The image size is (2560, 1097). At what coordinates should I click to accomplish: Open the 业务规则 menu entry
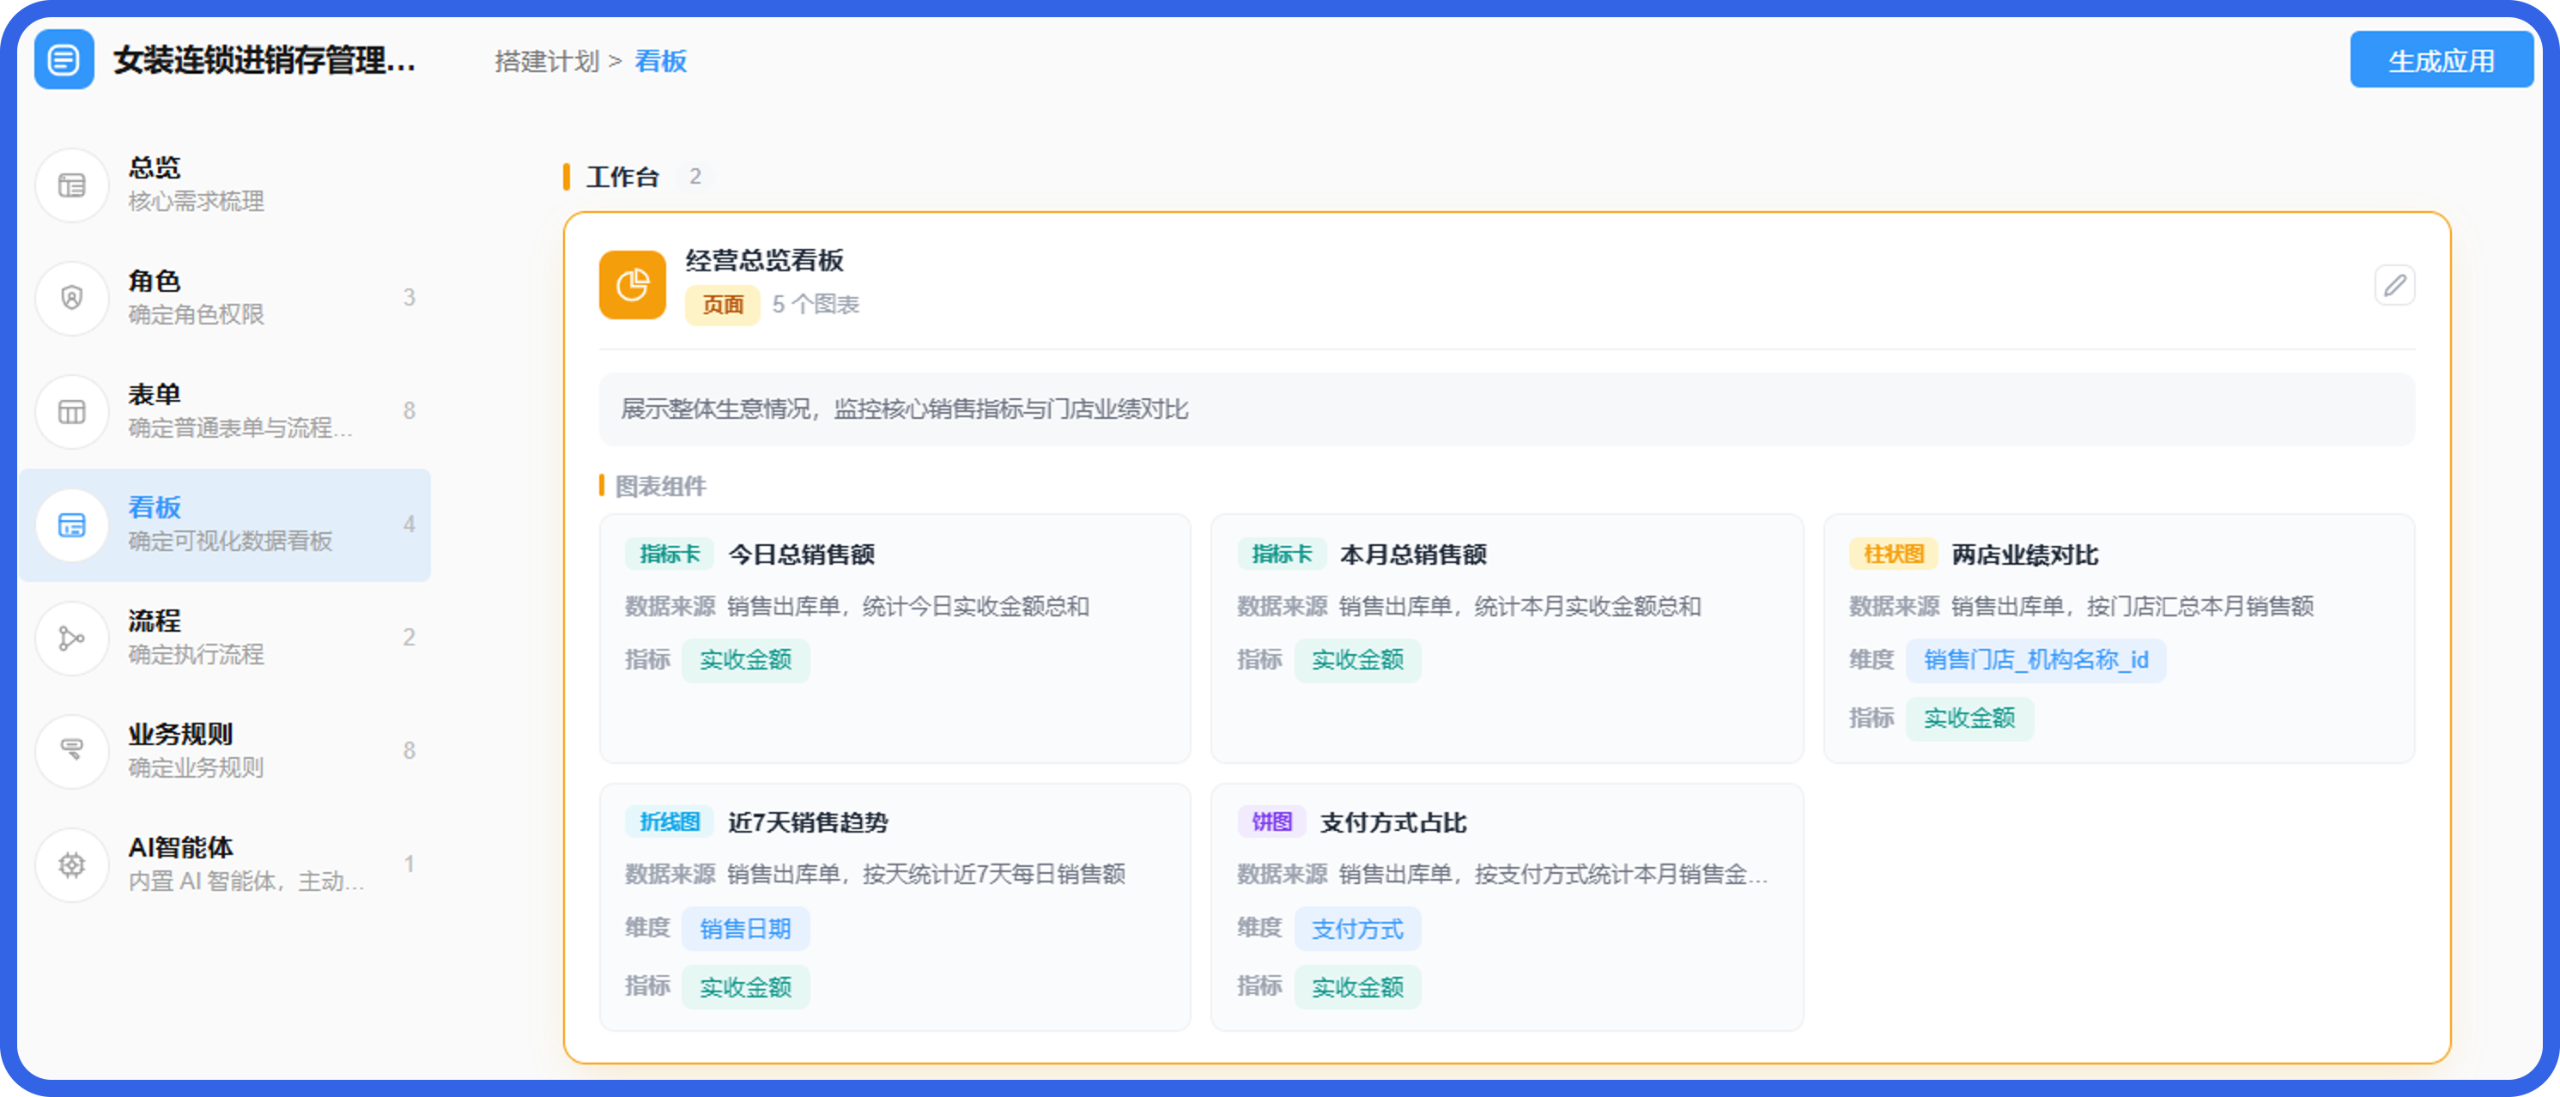pos(226,751)
